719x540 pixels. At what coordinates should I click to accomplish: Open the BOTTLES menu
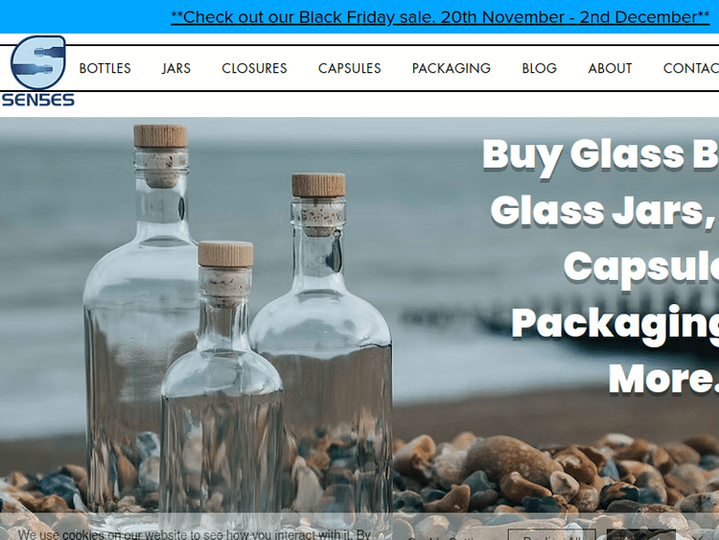105,68
